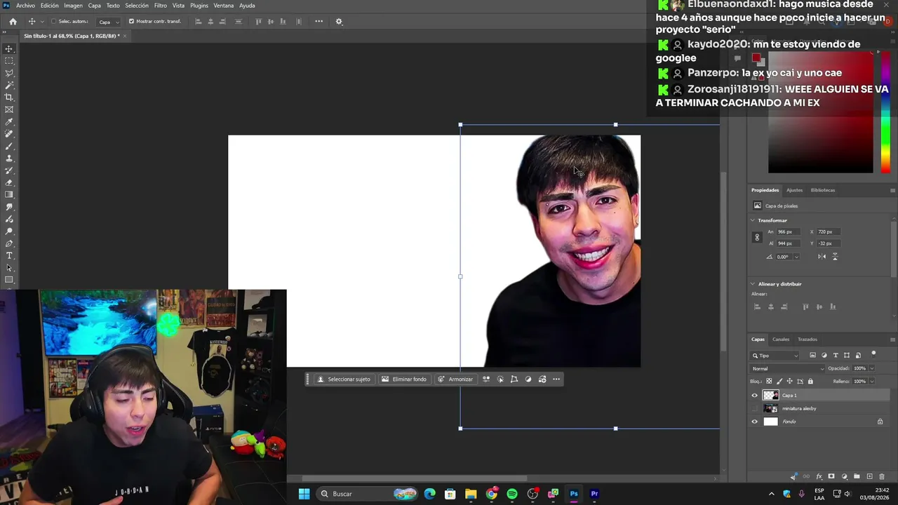898x505 pixels.
Task: Create a new layer group folder
Action: (x=857, y=477)
